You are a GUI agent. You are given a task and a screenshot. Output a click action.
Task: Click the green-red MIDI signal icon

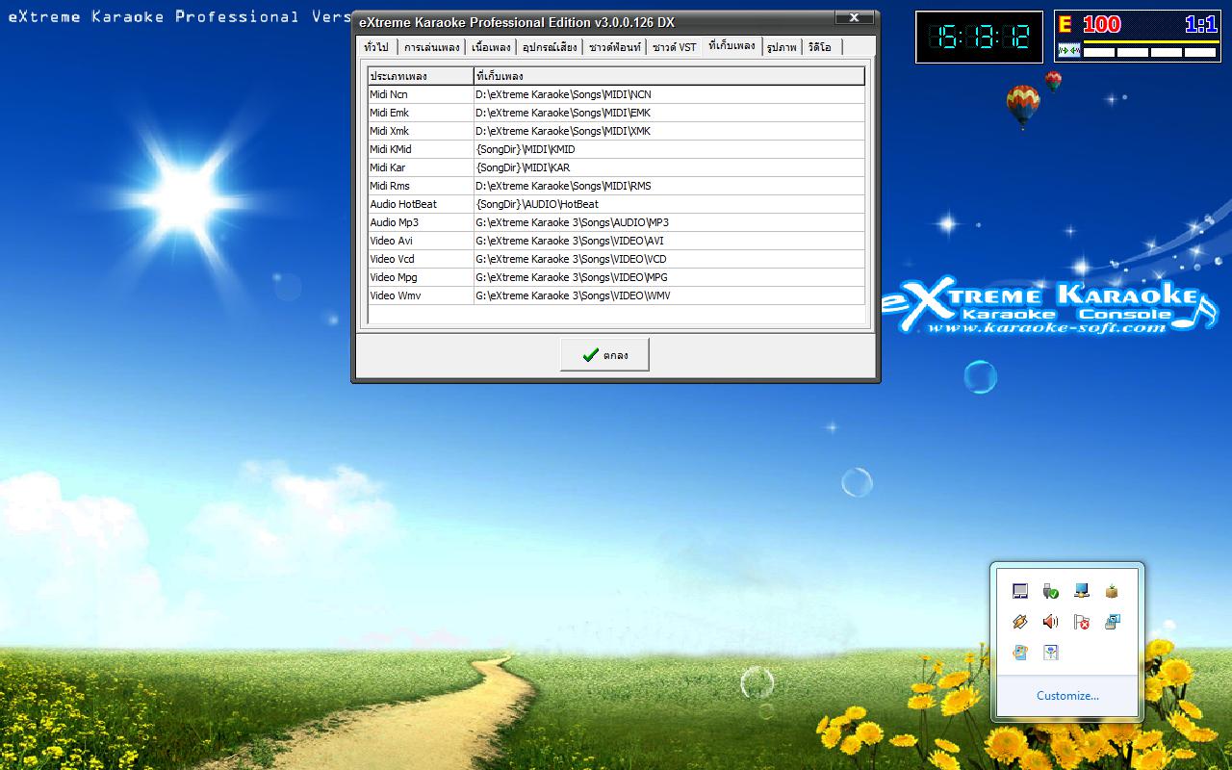tap(1068, 50)
